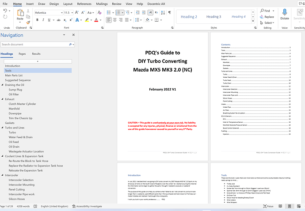Click Replace in Editing group
Image resolution: width=305 pixels, height=211 pixels.
pyautogui.click(x=267, y=17)
